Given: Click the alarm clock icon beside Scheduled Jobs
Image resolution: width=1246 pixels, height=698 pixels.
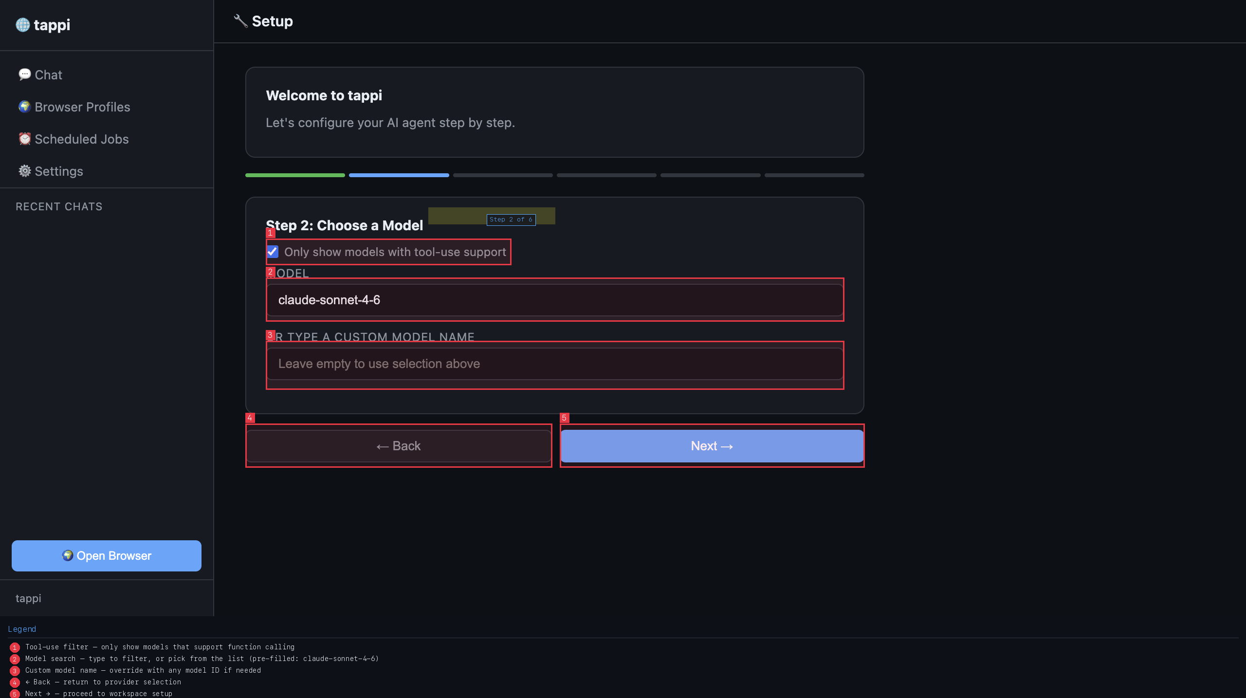Looking at the screenshot, I should click(x=25, y=139).
